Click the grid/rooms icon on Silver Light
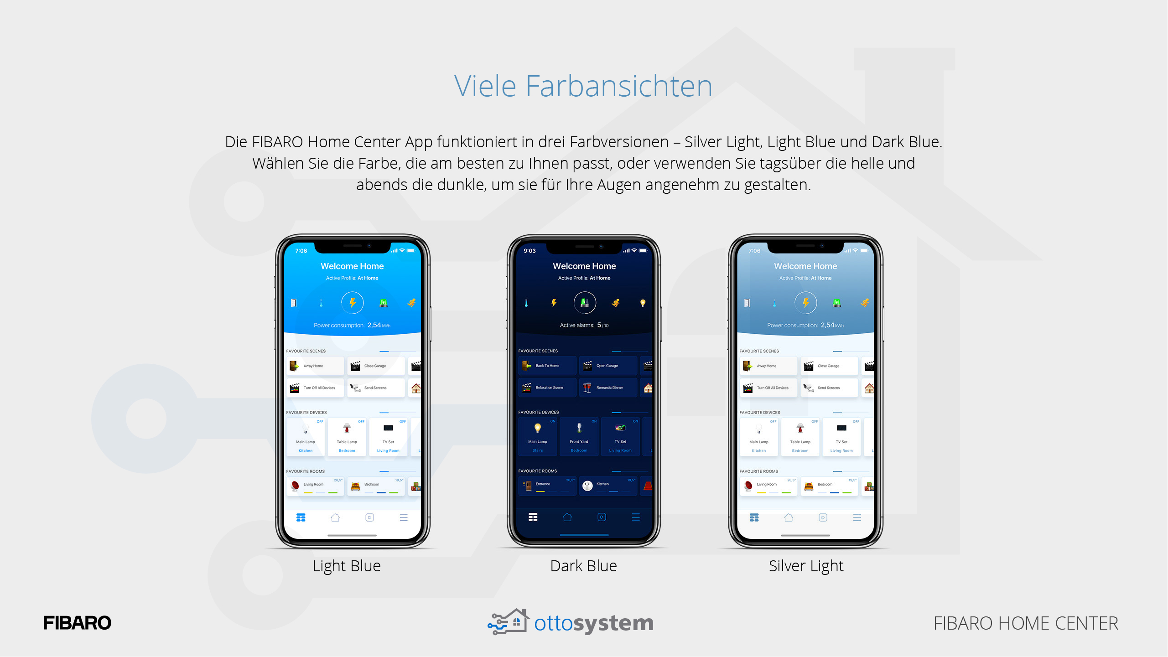The width and height of the screenshot is (1168, 657). coord(753,517)
